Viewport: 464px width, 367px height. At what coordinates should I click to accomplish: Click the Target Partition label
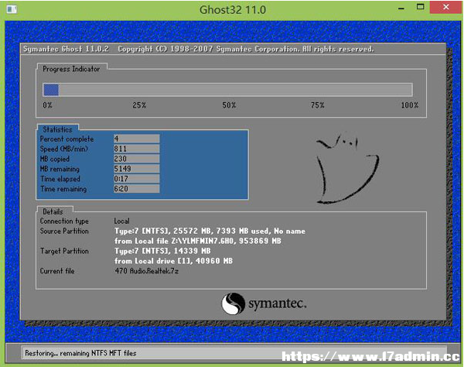64,251
